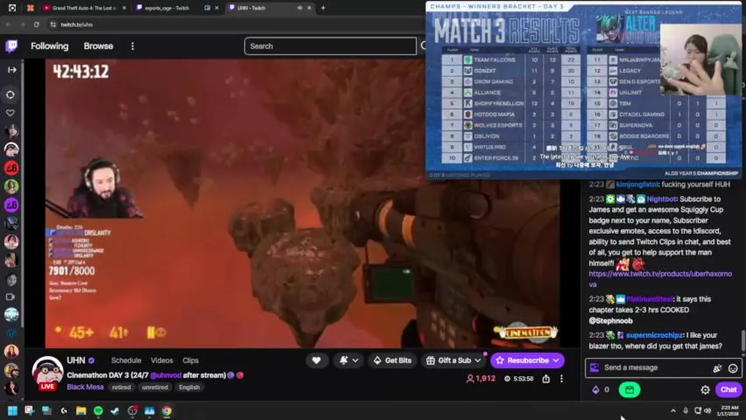
Task: Click the Nightbot username in chat
Action: (663, 199)
